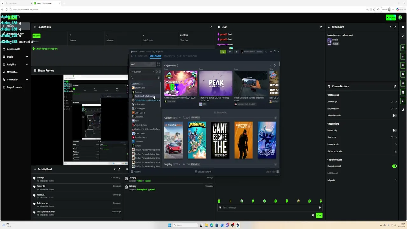Image resolution: width=407 pixels, height=229 pixels.
Task: Open Account age options
Action: [x=362, y=102]
